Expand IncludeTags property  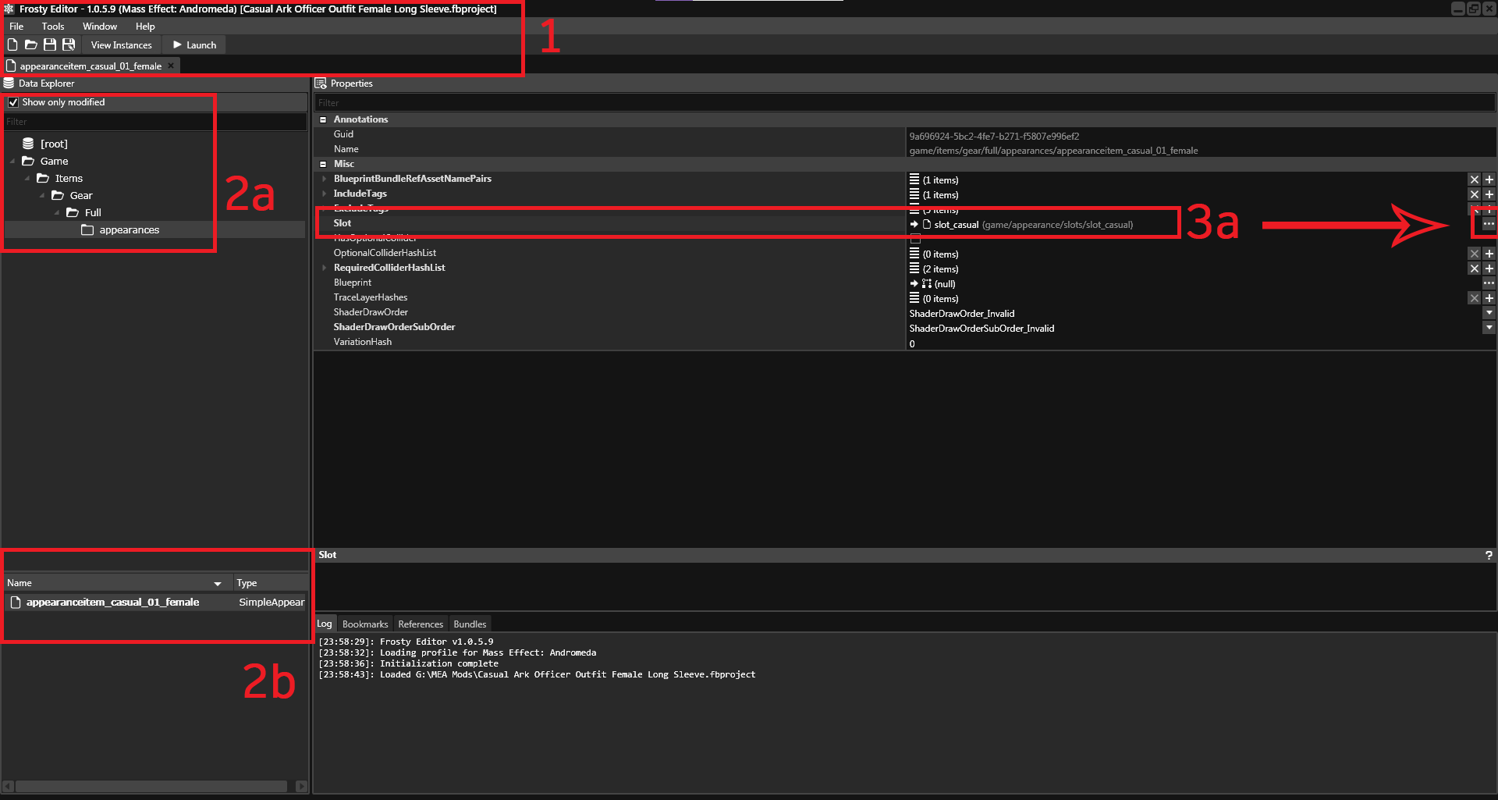325,194
